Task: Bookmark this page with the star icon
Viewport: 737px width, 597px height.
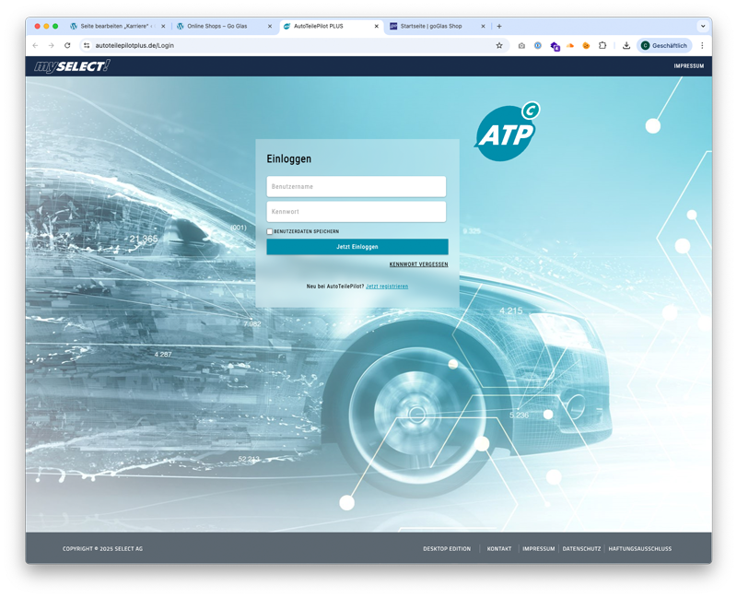Action: coord(499,45)
